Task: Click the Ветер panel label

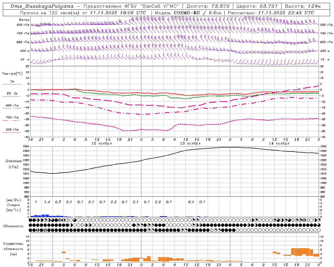Action: (x=24, y=20)
